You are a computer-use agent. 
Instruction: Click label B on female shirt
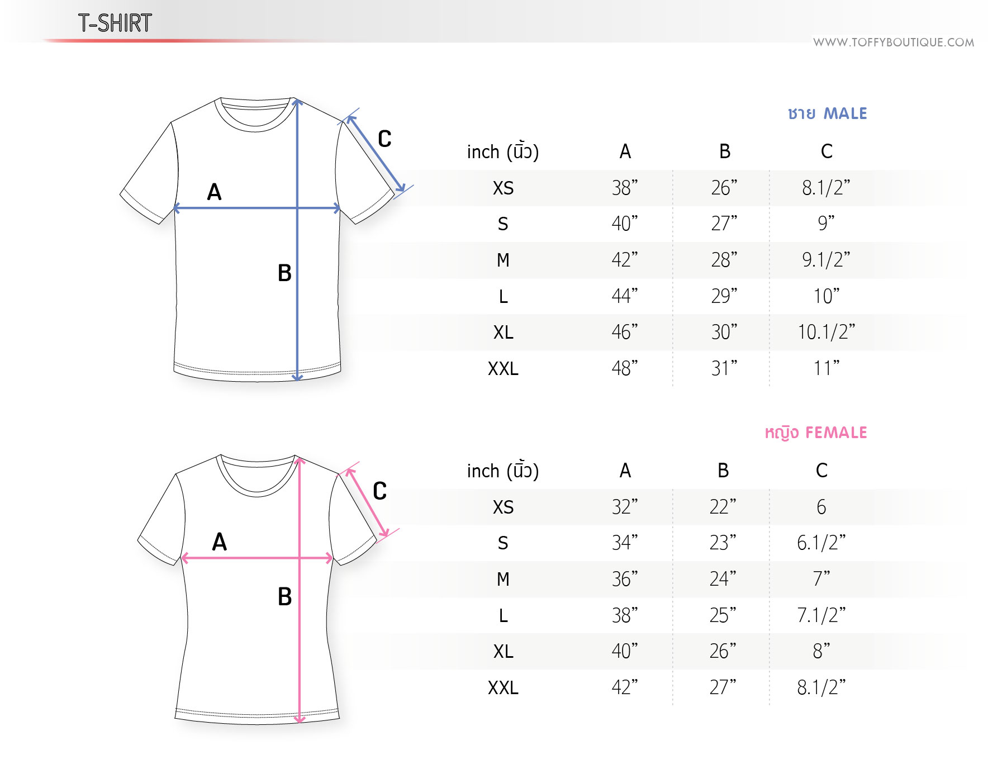click(284, 597)
